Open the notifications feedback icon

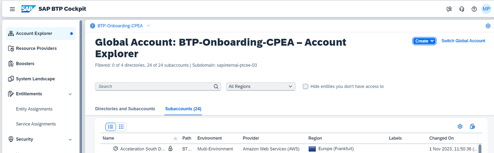coord(449,9)
